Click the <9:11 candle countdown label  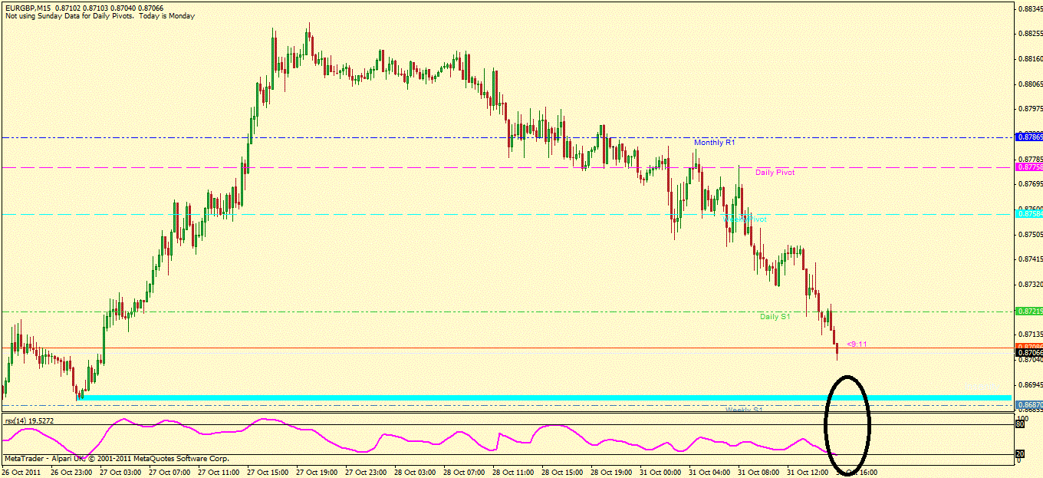(857, 344)
